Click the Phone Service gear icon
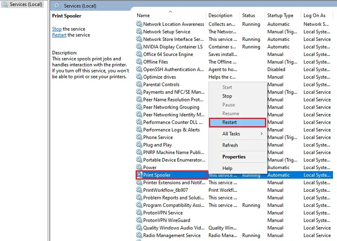The height and width of the screenshot is (241, 337). [x=139, y=137]
